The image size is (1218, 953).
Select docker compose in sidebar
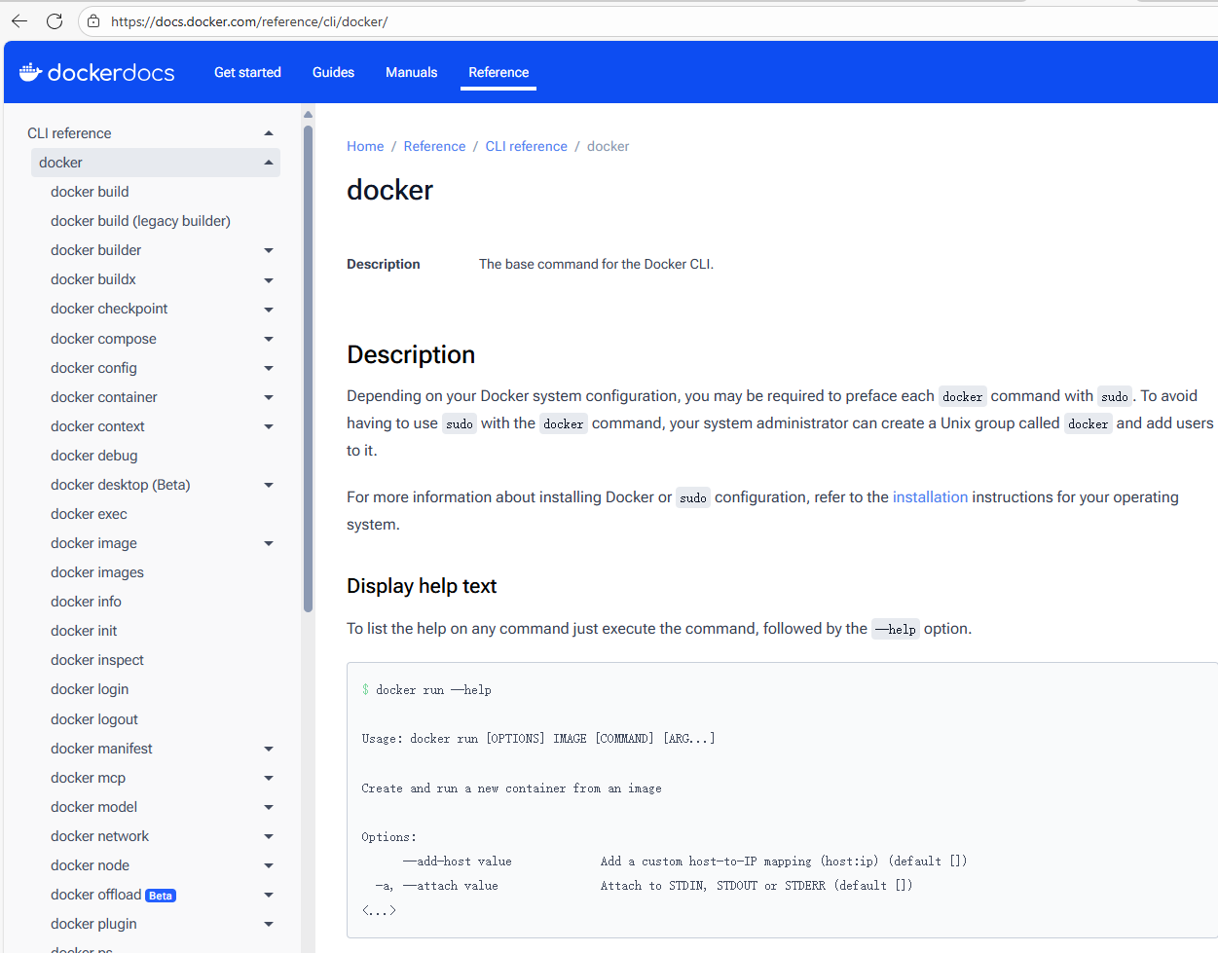coord(103,339)
